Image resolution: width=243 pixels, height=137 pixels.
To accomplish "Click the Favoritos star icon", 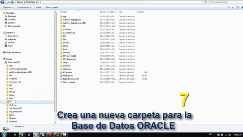I will pyautogui.click(x=4, y=13).
